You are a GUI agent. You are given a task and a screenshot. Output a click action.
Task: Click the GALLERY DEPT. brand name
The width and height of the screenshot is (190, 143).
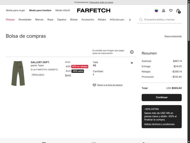pos(40,62)
